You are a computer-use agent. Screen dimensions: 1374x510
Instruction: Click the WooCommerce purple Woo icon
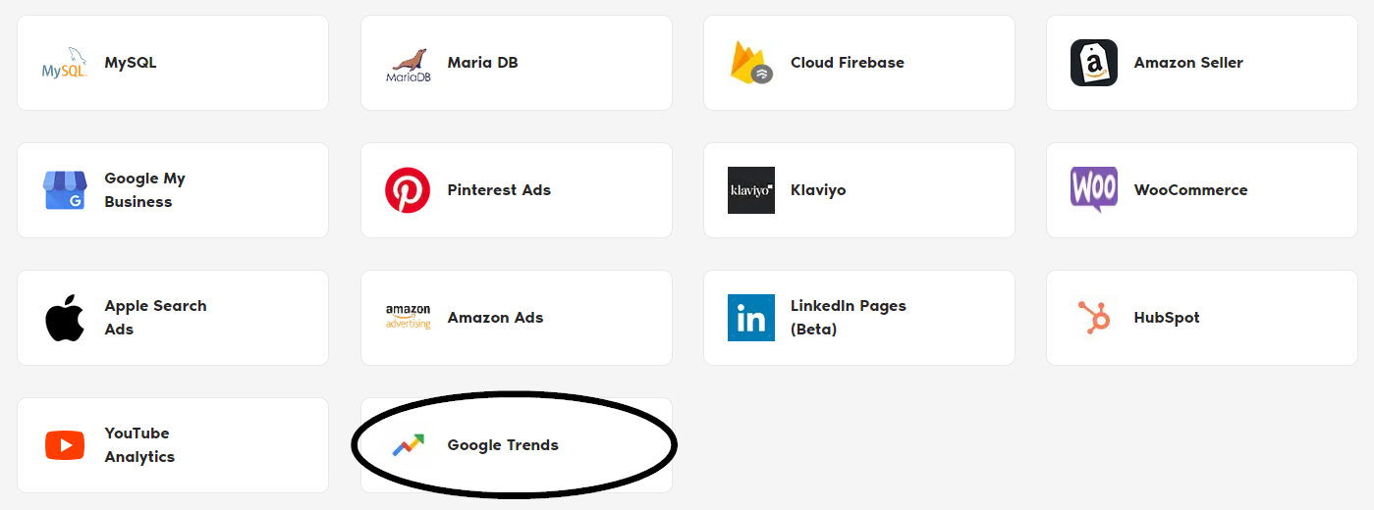tap(1094, 190)
